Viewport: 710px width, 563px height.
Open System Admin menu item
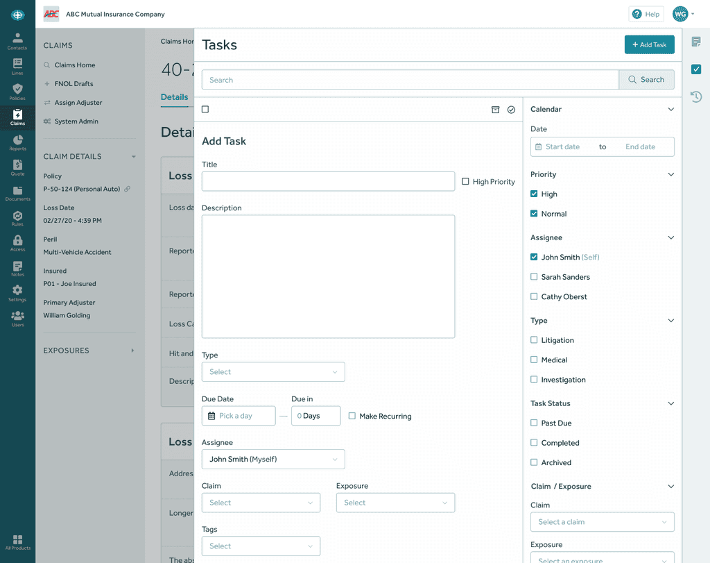point(76,121)
